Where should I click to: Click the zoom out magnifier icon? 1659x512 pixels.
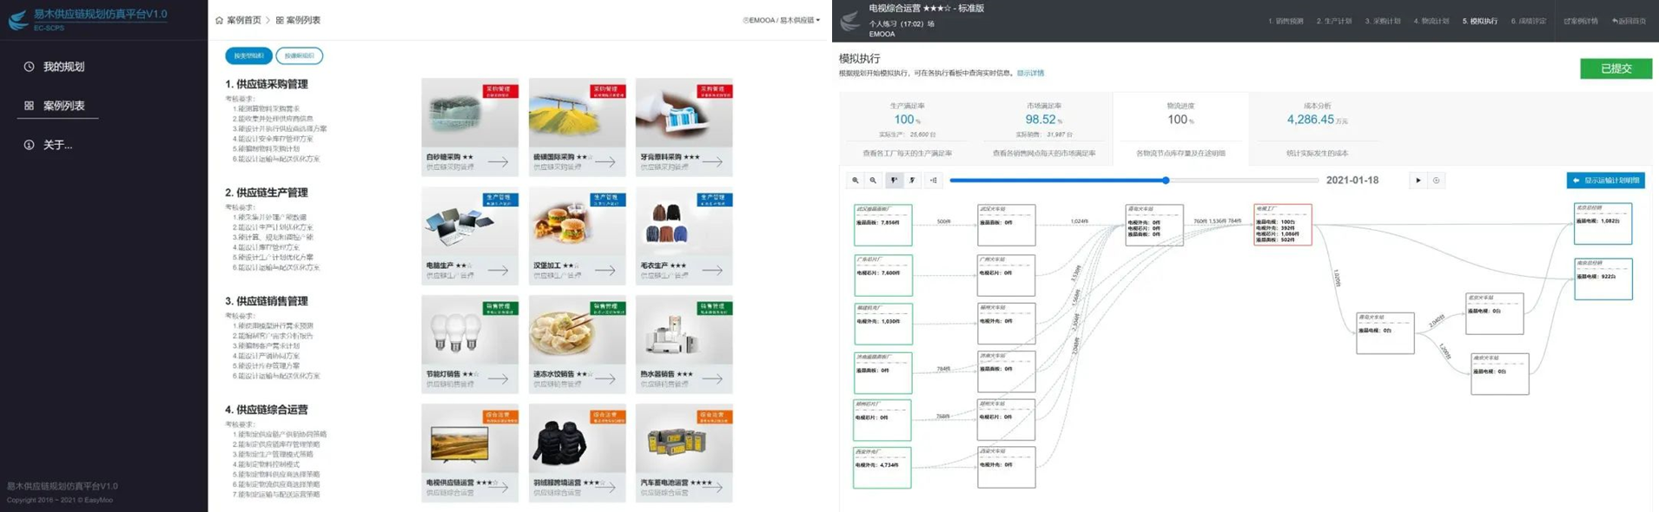point(873,181)
